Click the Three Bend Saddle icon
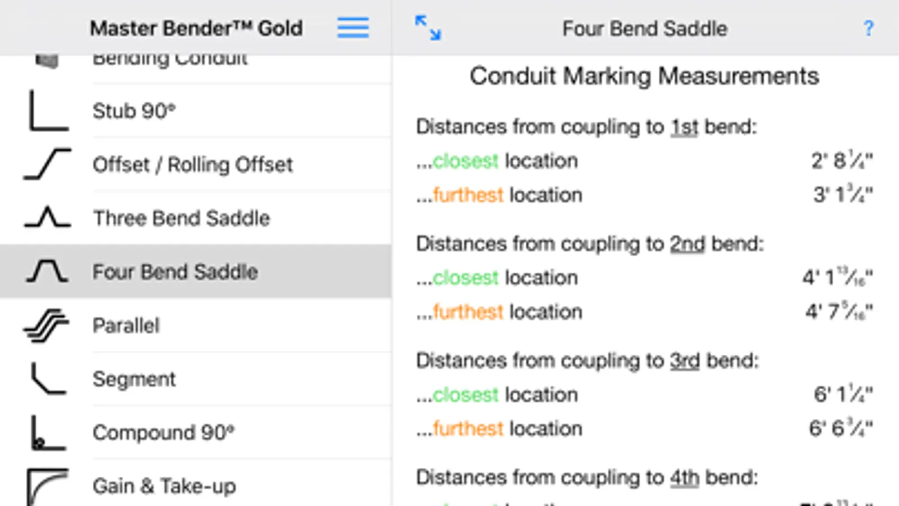This screenshot has width=899, height=506. pos(48,218)
